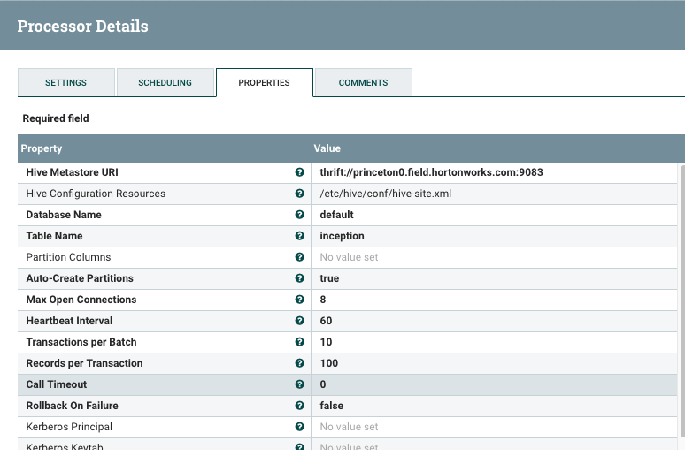
Task: Click help icon for Kerberos Principal
Action: (299, 427)
